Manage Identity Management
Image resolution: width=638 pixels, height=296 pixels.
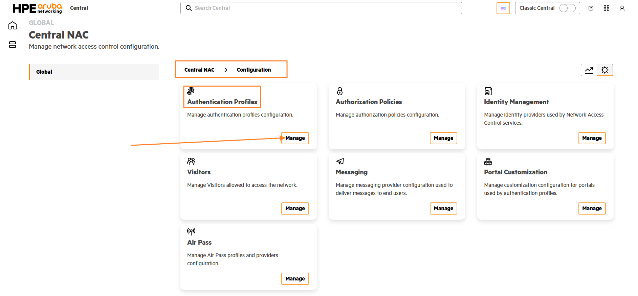[x=592, y=138]
